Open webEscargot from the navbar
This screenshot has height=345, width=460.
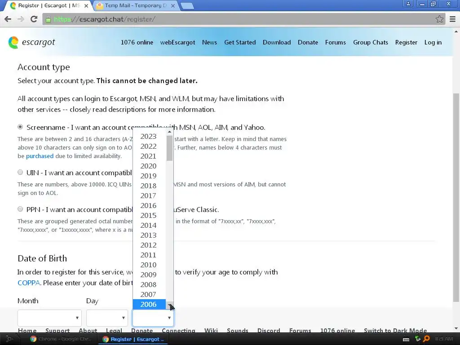[177, 43]
